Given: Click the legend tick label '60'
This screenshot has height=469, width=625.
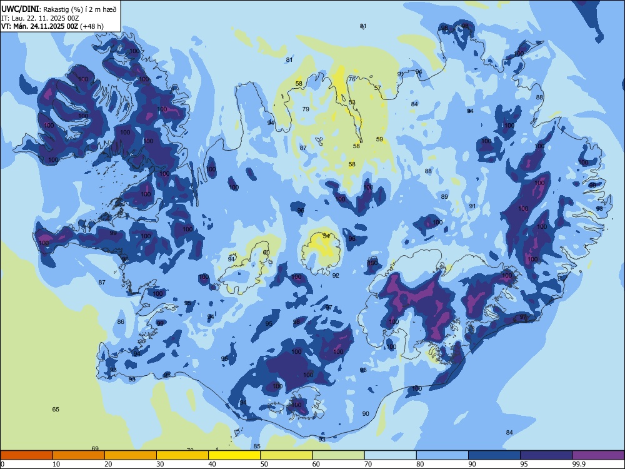Looking at the screenshot, I should pos(316,464).
